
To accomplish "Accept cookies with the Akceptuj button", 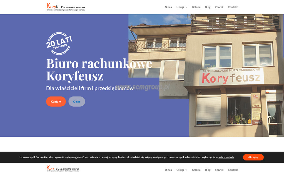I will tap(253, 157).
